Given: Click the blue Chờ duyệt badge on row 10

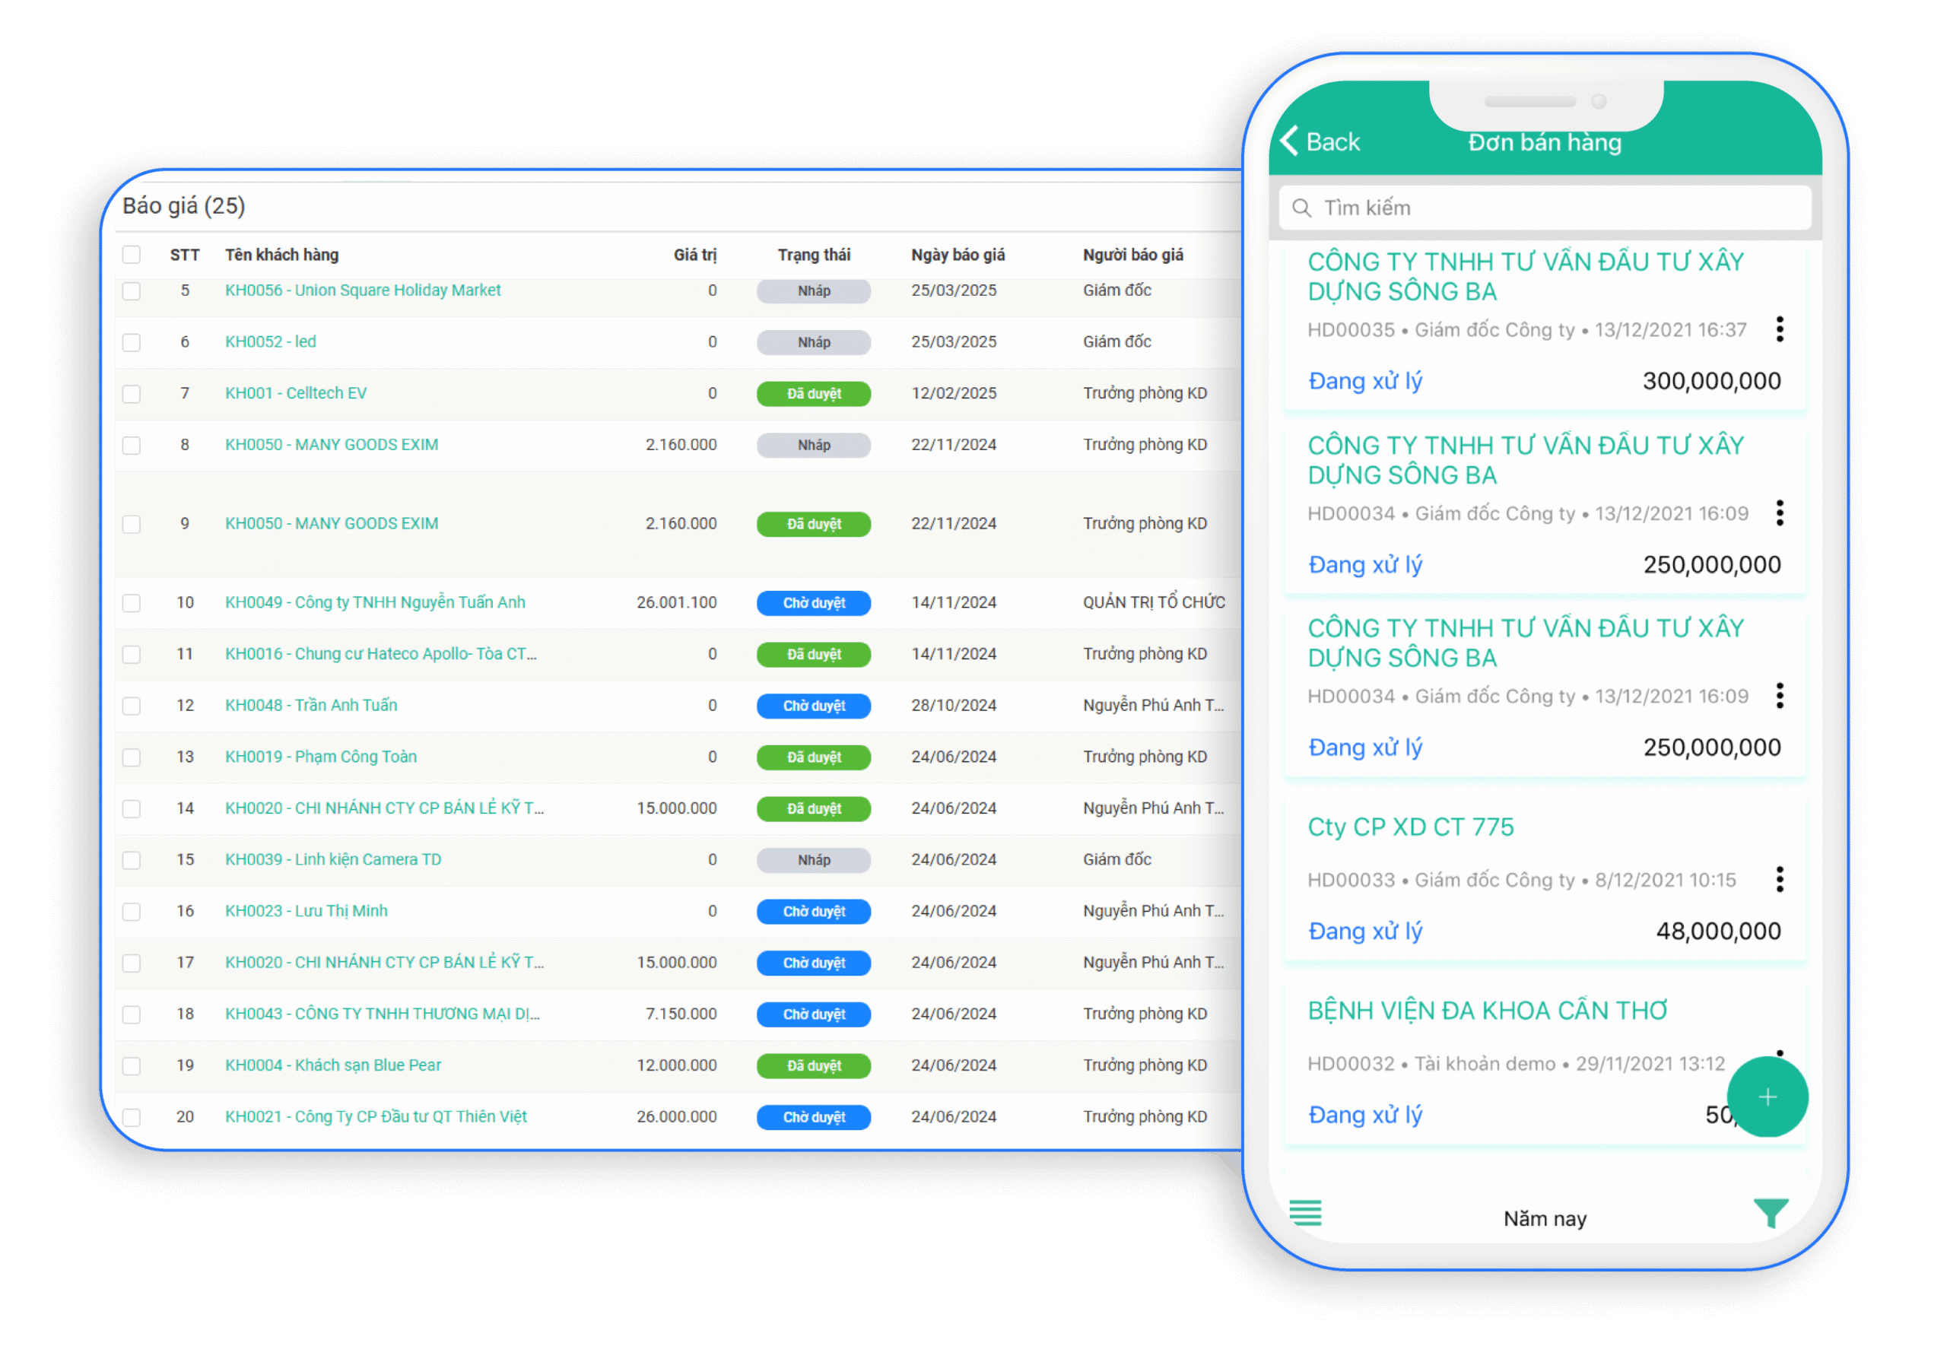Looking at the screenshot, I should [x=813, y=603].
